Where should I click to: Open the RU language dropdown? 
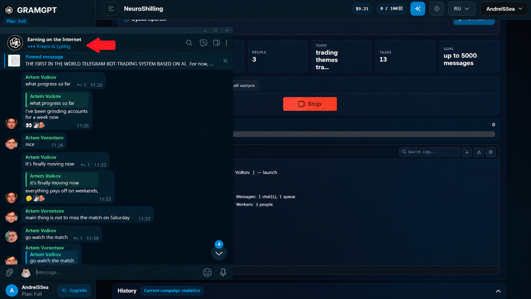[x=461, y=9]
